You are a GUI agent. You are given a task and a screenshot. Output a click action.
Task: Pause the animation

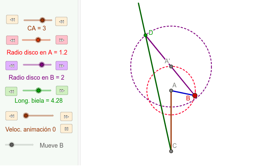(x=66, y=129)
